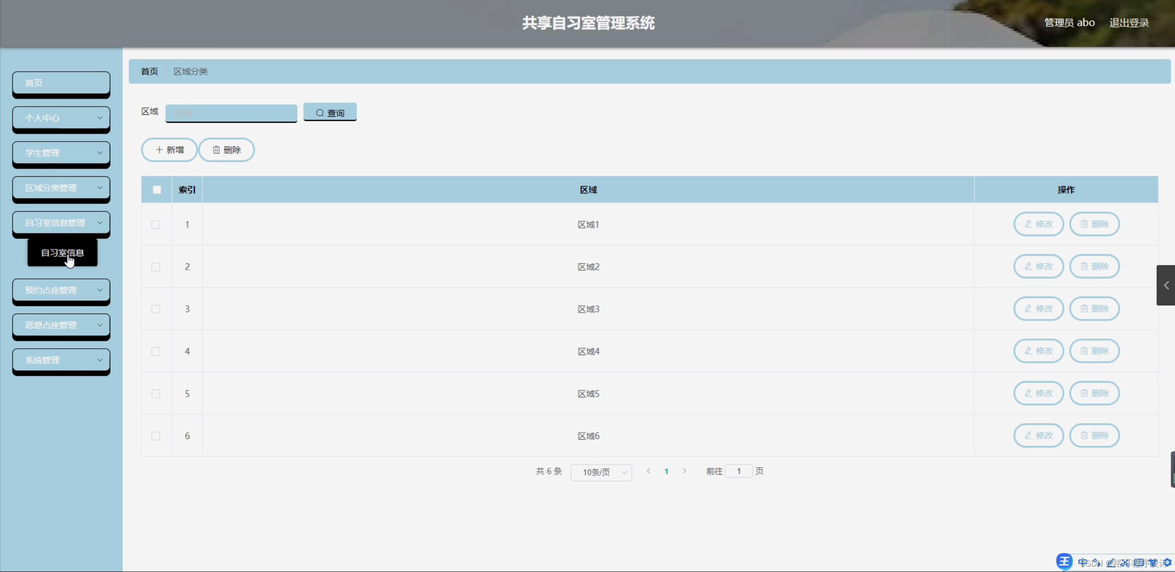Expand the 预约占座管理 sidebar menu
Viewport: 1175px width, 572px height.
pos(61,290)
